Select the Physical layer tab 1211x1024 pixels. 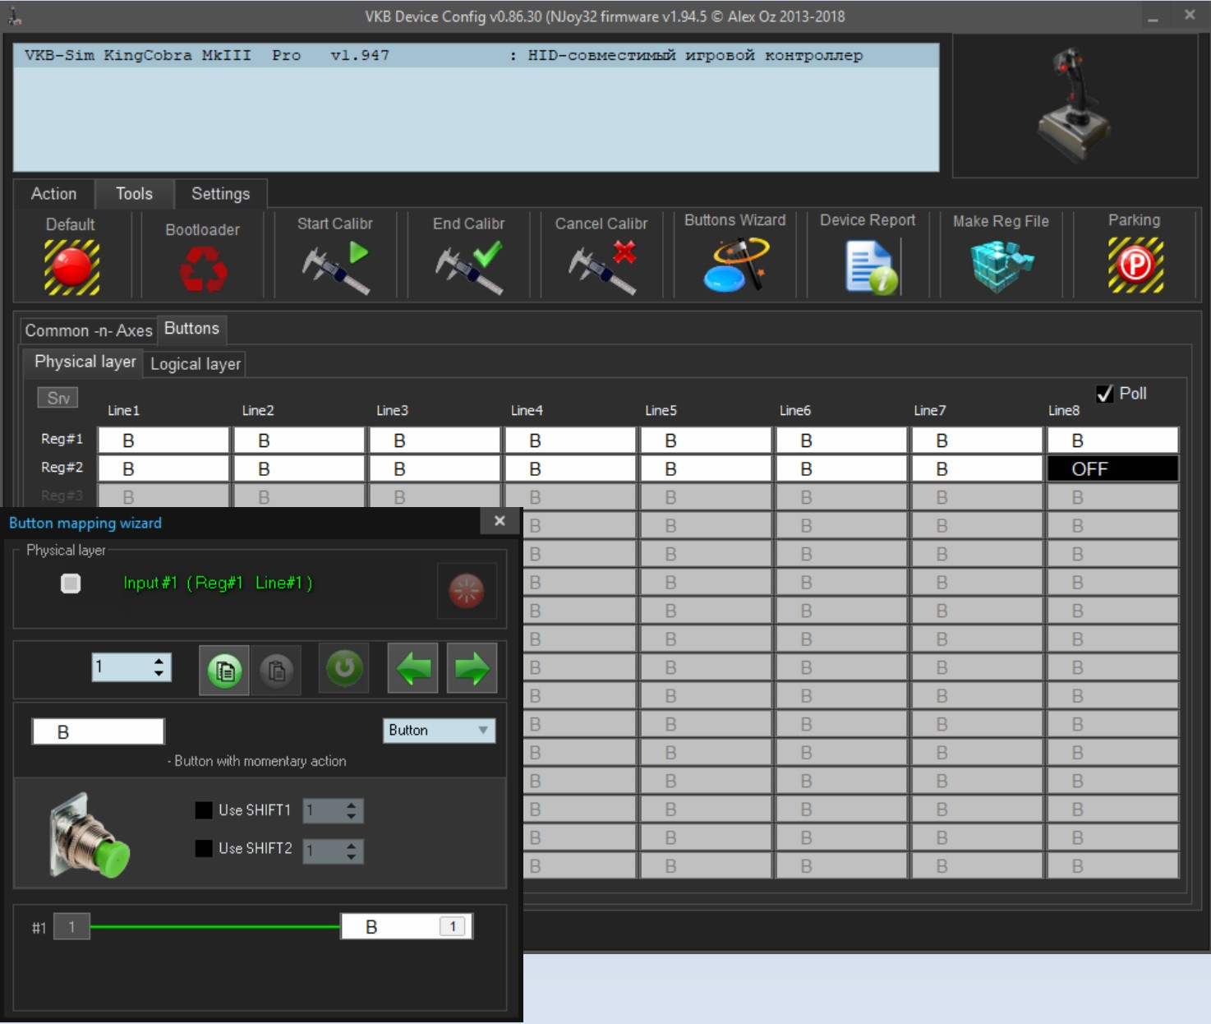click(85, 362)
